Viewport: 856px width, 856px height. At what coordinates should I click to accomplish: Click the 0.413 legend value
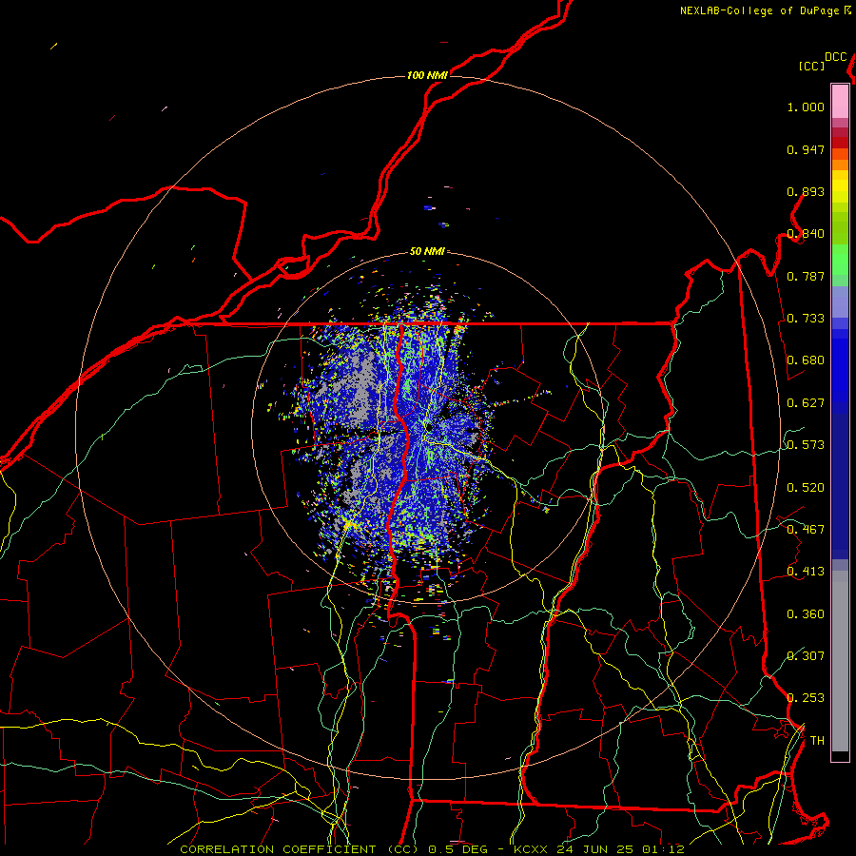pyautogui.click(x=806, y=572)
